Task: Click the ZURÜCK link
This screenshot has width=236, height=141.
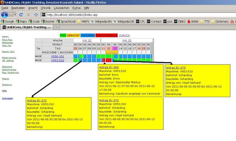Action: [x=124, y=35]
